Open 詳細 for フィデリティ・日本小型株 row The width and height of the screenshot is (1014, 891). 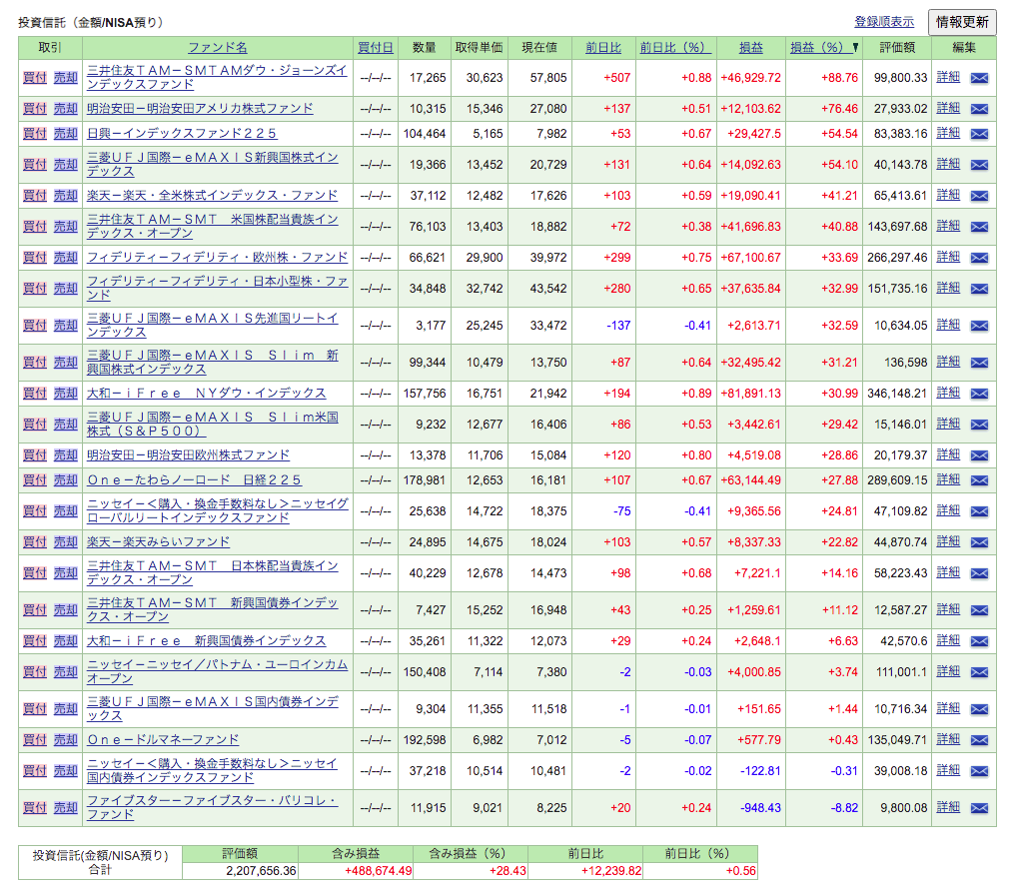pos(948,288)
